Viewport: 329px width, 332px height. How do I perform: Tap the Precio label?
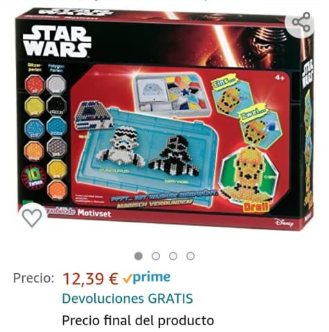point(34,278)
